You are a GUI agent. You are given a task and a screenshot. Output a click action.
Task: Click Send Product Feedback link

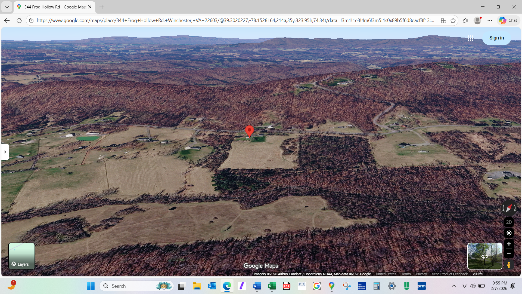point(450,274)
